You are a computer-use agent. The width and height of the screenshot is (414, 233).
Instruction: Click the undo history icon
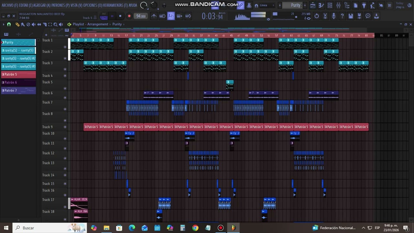317,16
